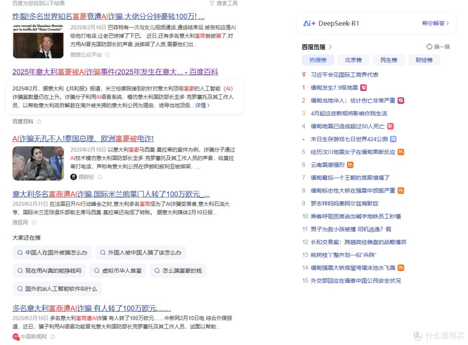Open 乘客呼吸困难说出碱字地铁员工秒懂

coord(356,216)
